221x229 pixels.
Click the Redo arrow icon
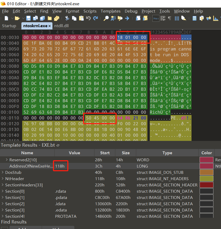[x=95, y=18]
